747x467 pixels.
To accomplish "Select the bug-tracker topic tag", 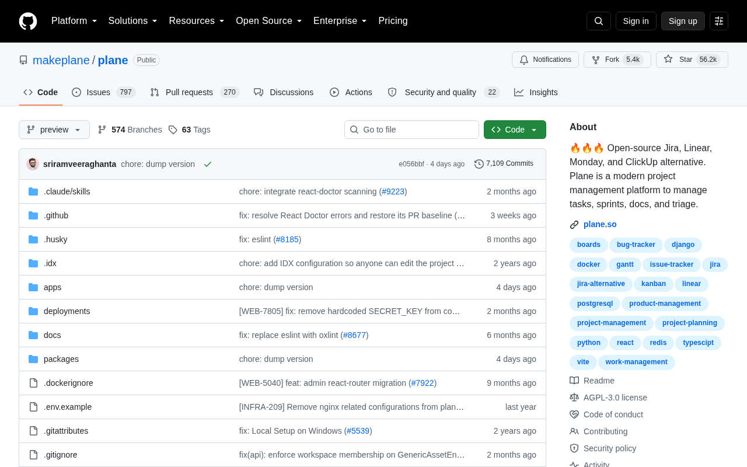I will [x=636, y=245].
